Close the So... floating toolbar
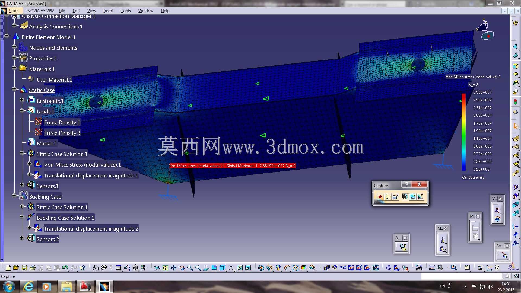This screenshot has width=521, height=293. pyautogui.click(x=507, y=246)
